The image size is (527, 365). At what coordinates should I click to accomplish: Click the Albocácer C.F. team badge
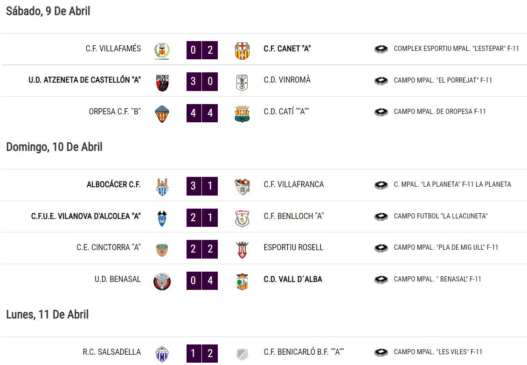click(x=162, y=187)
